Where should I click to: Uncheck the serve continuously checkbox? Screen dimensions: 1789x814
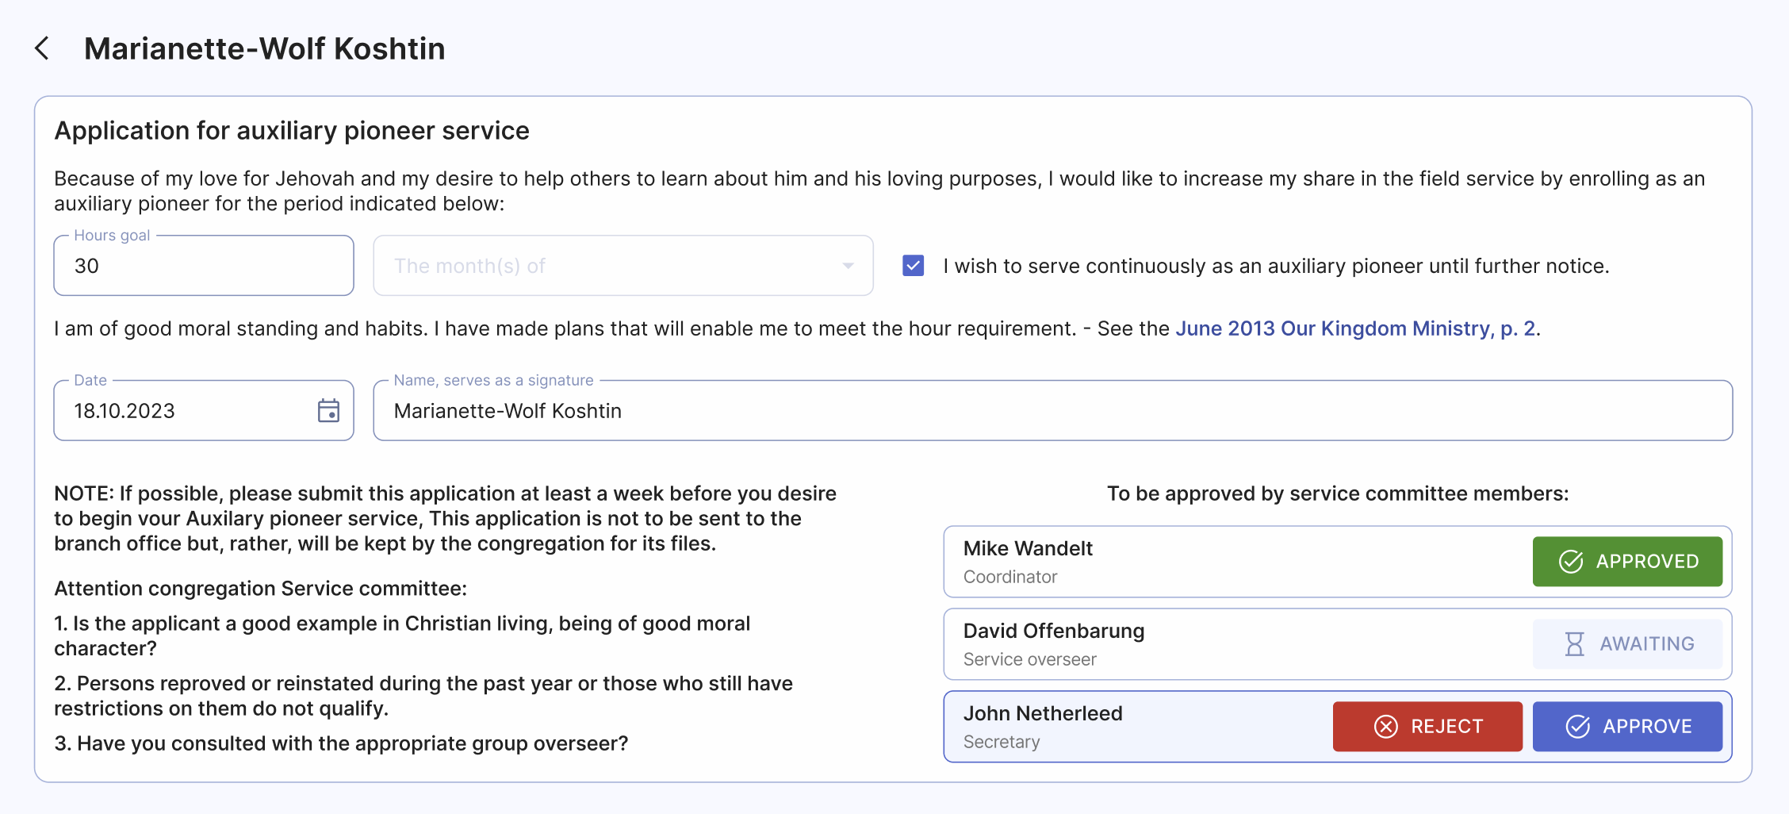coord(913,266)
